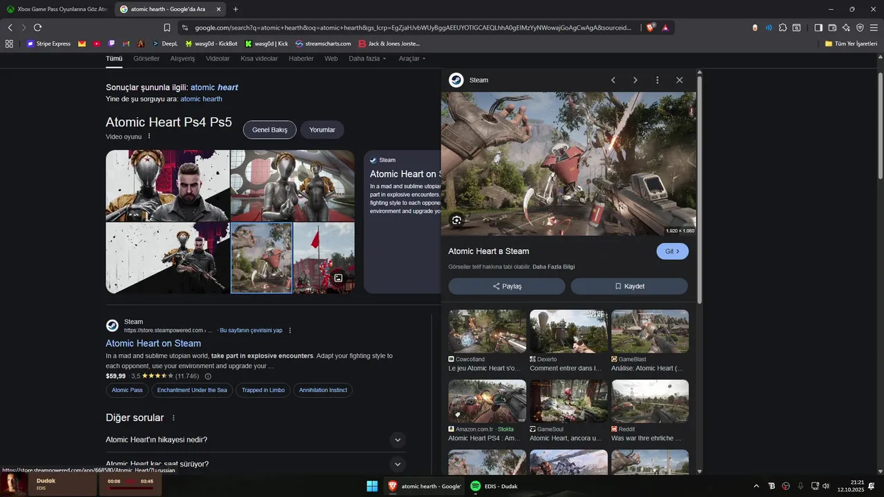Open the browser hamburger menu

[x=874, y=28]
